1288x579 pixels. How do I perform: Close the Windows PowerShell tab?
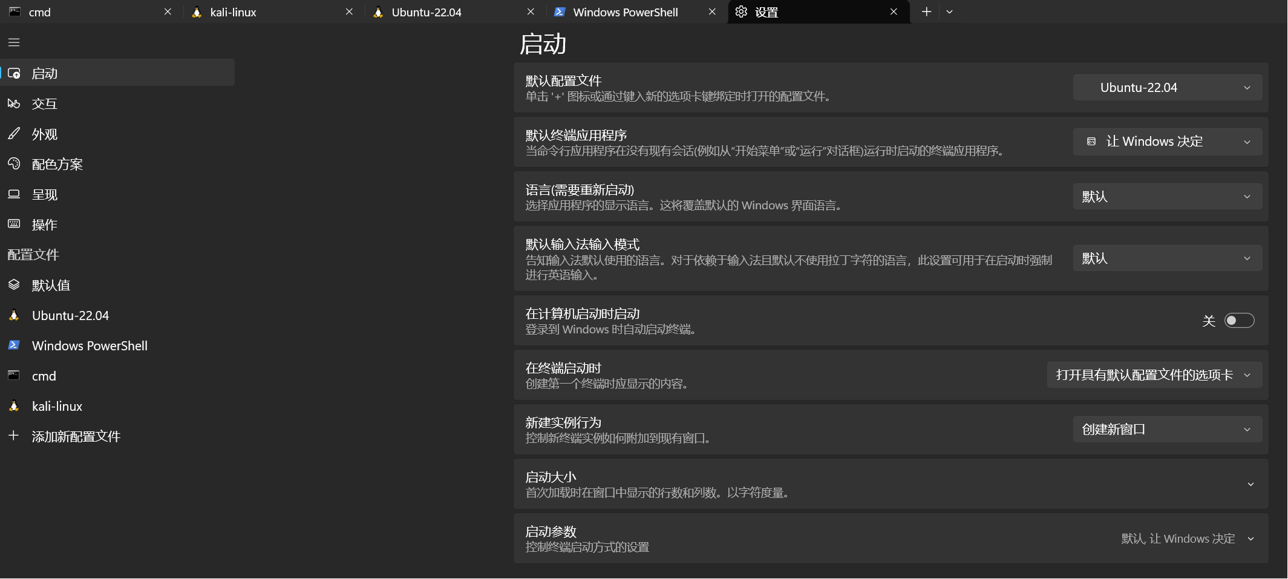click(x=713, y=11)
